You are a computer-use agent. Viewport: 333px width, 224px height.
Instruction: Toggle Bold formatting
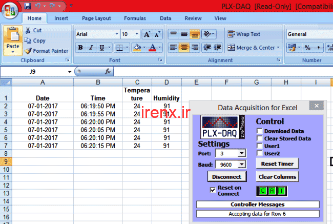[80, 48]
